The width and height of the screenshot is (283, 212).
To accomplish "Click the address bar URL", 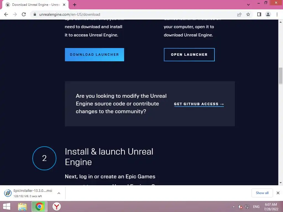I will coord(69,14).
